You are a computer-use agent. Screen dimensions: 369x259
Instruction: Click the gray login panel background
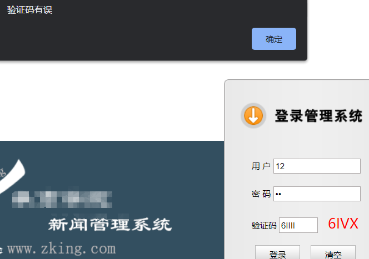[x=297, y=141]
